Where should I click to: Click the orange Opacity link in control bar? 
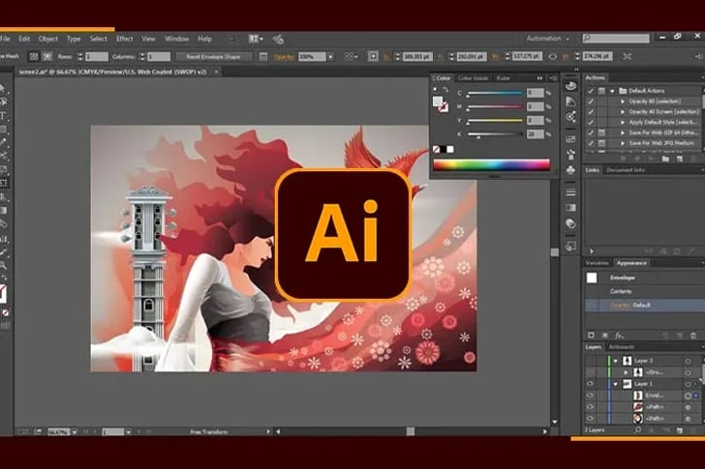[283, 57]
